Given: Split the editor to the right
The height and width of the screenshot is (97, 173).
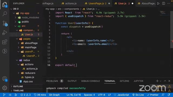Looking at the screenshot, I should (x=164, y=4).
